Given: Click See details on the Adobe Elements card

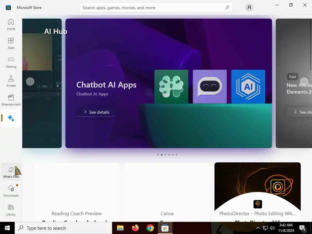Looking at the screenshot, I should (300, 112).
